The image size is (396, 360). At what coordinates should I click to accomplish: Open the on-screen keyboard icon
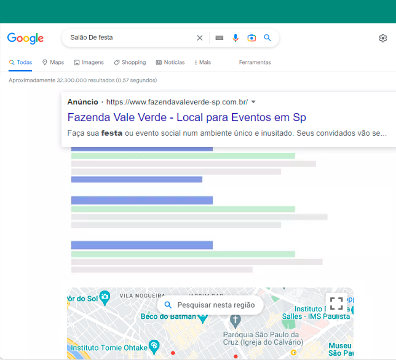pos(219,38)
